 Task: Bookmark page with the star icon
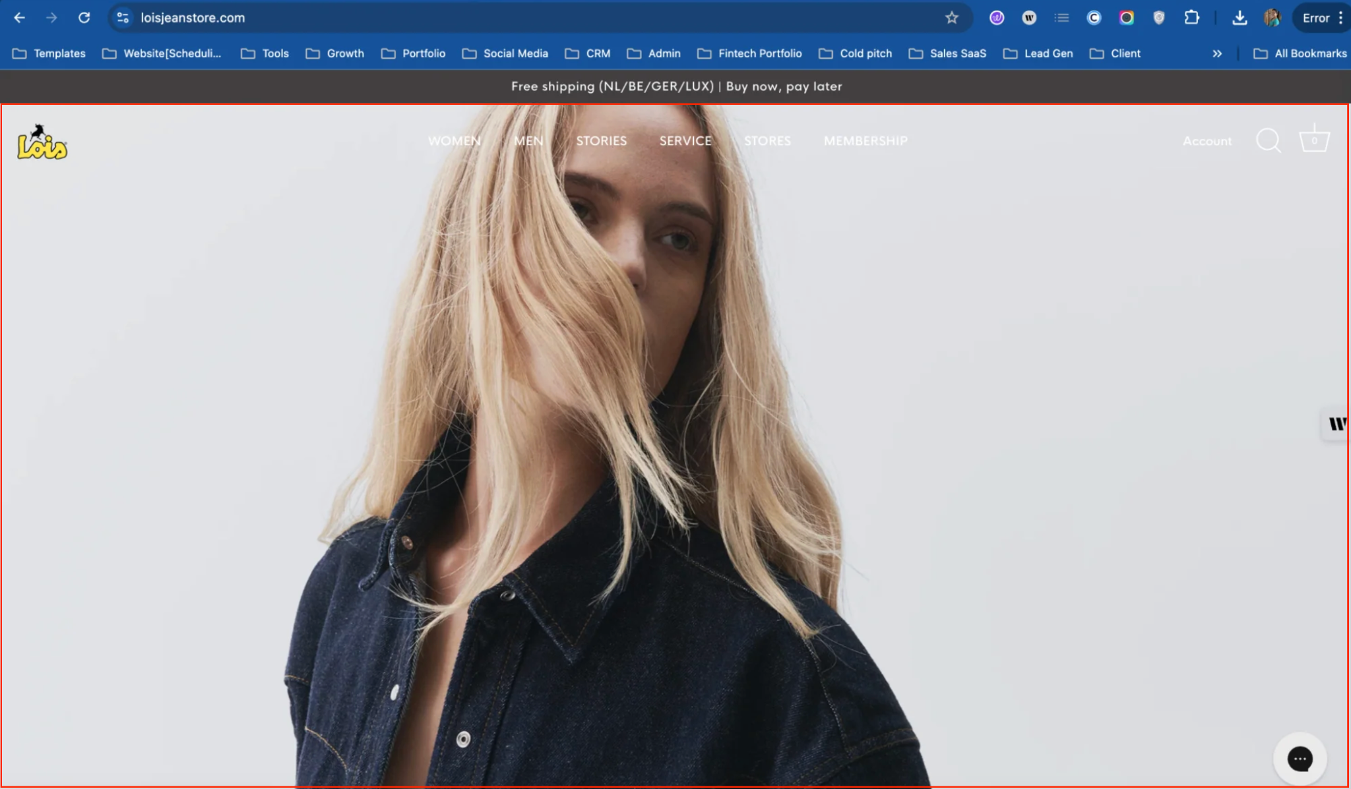[951, 18]
